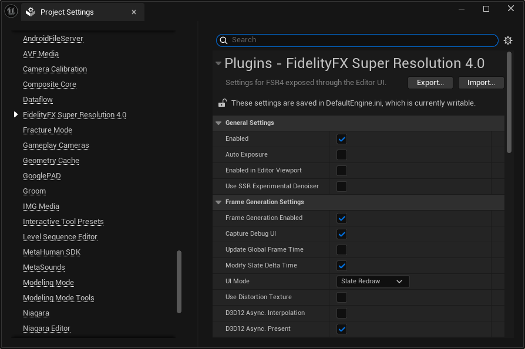525x349 pixels.
Task: Collapse the Plugins FidelityFX header arrow
Action: [218, 63]
